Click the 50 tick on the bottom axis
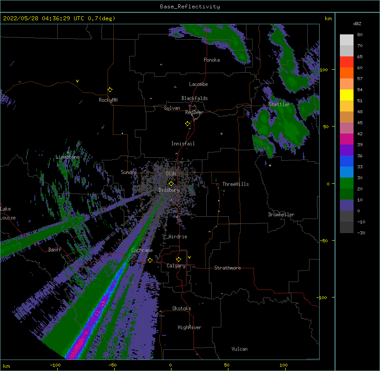380x371 pixels. (x=227, y=365)
